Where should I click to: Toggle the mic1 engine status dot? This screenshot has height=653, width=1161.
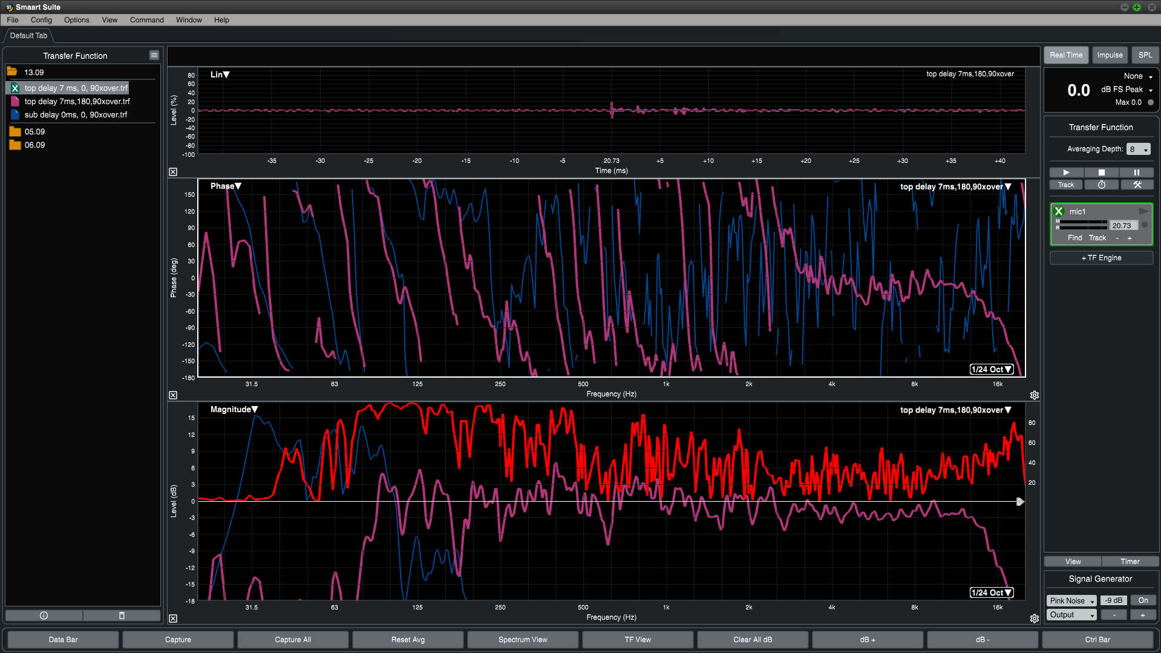coord(1144,225)
